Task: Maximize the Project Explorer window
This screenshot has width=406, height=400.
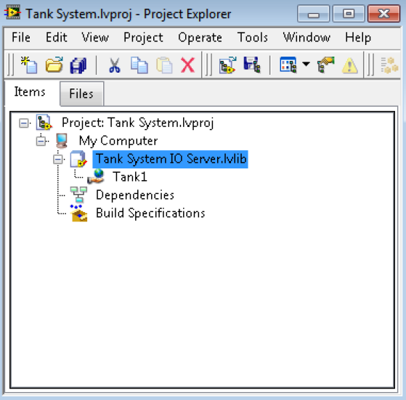Action: point(349,14)
